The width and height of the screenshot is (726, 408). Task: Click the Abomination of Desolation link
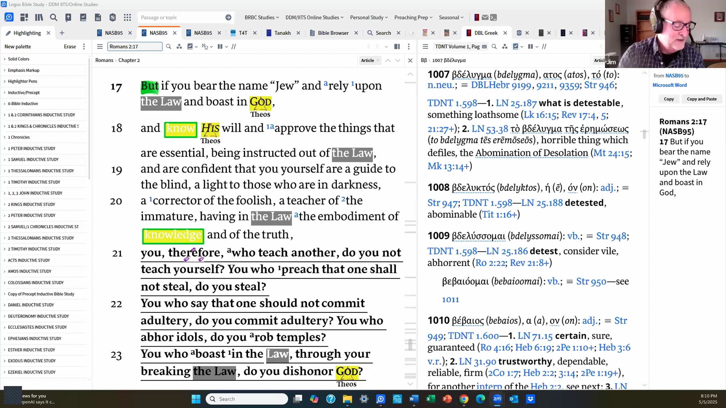(531, 153)
